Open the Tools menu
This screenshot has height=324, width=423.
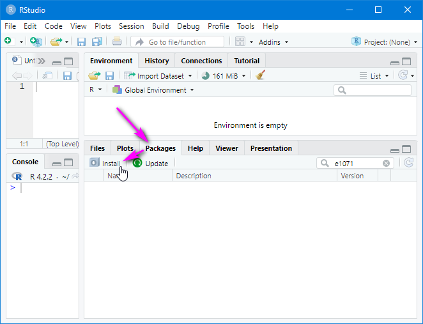click(x=245, y=26)
